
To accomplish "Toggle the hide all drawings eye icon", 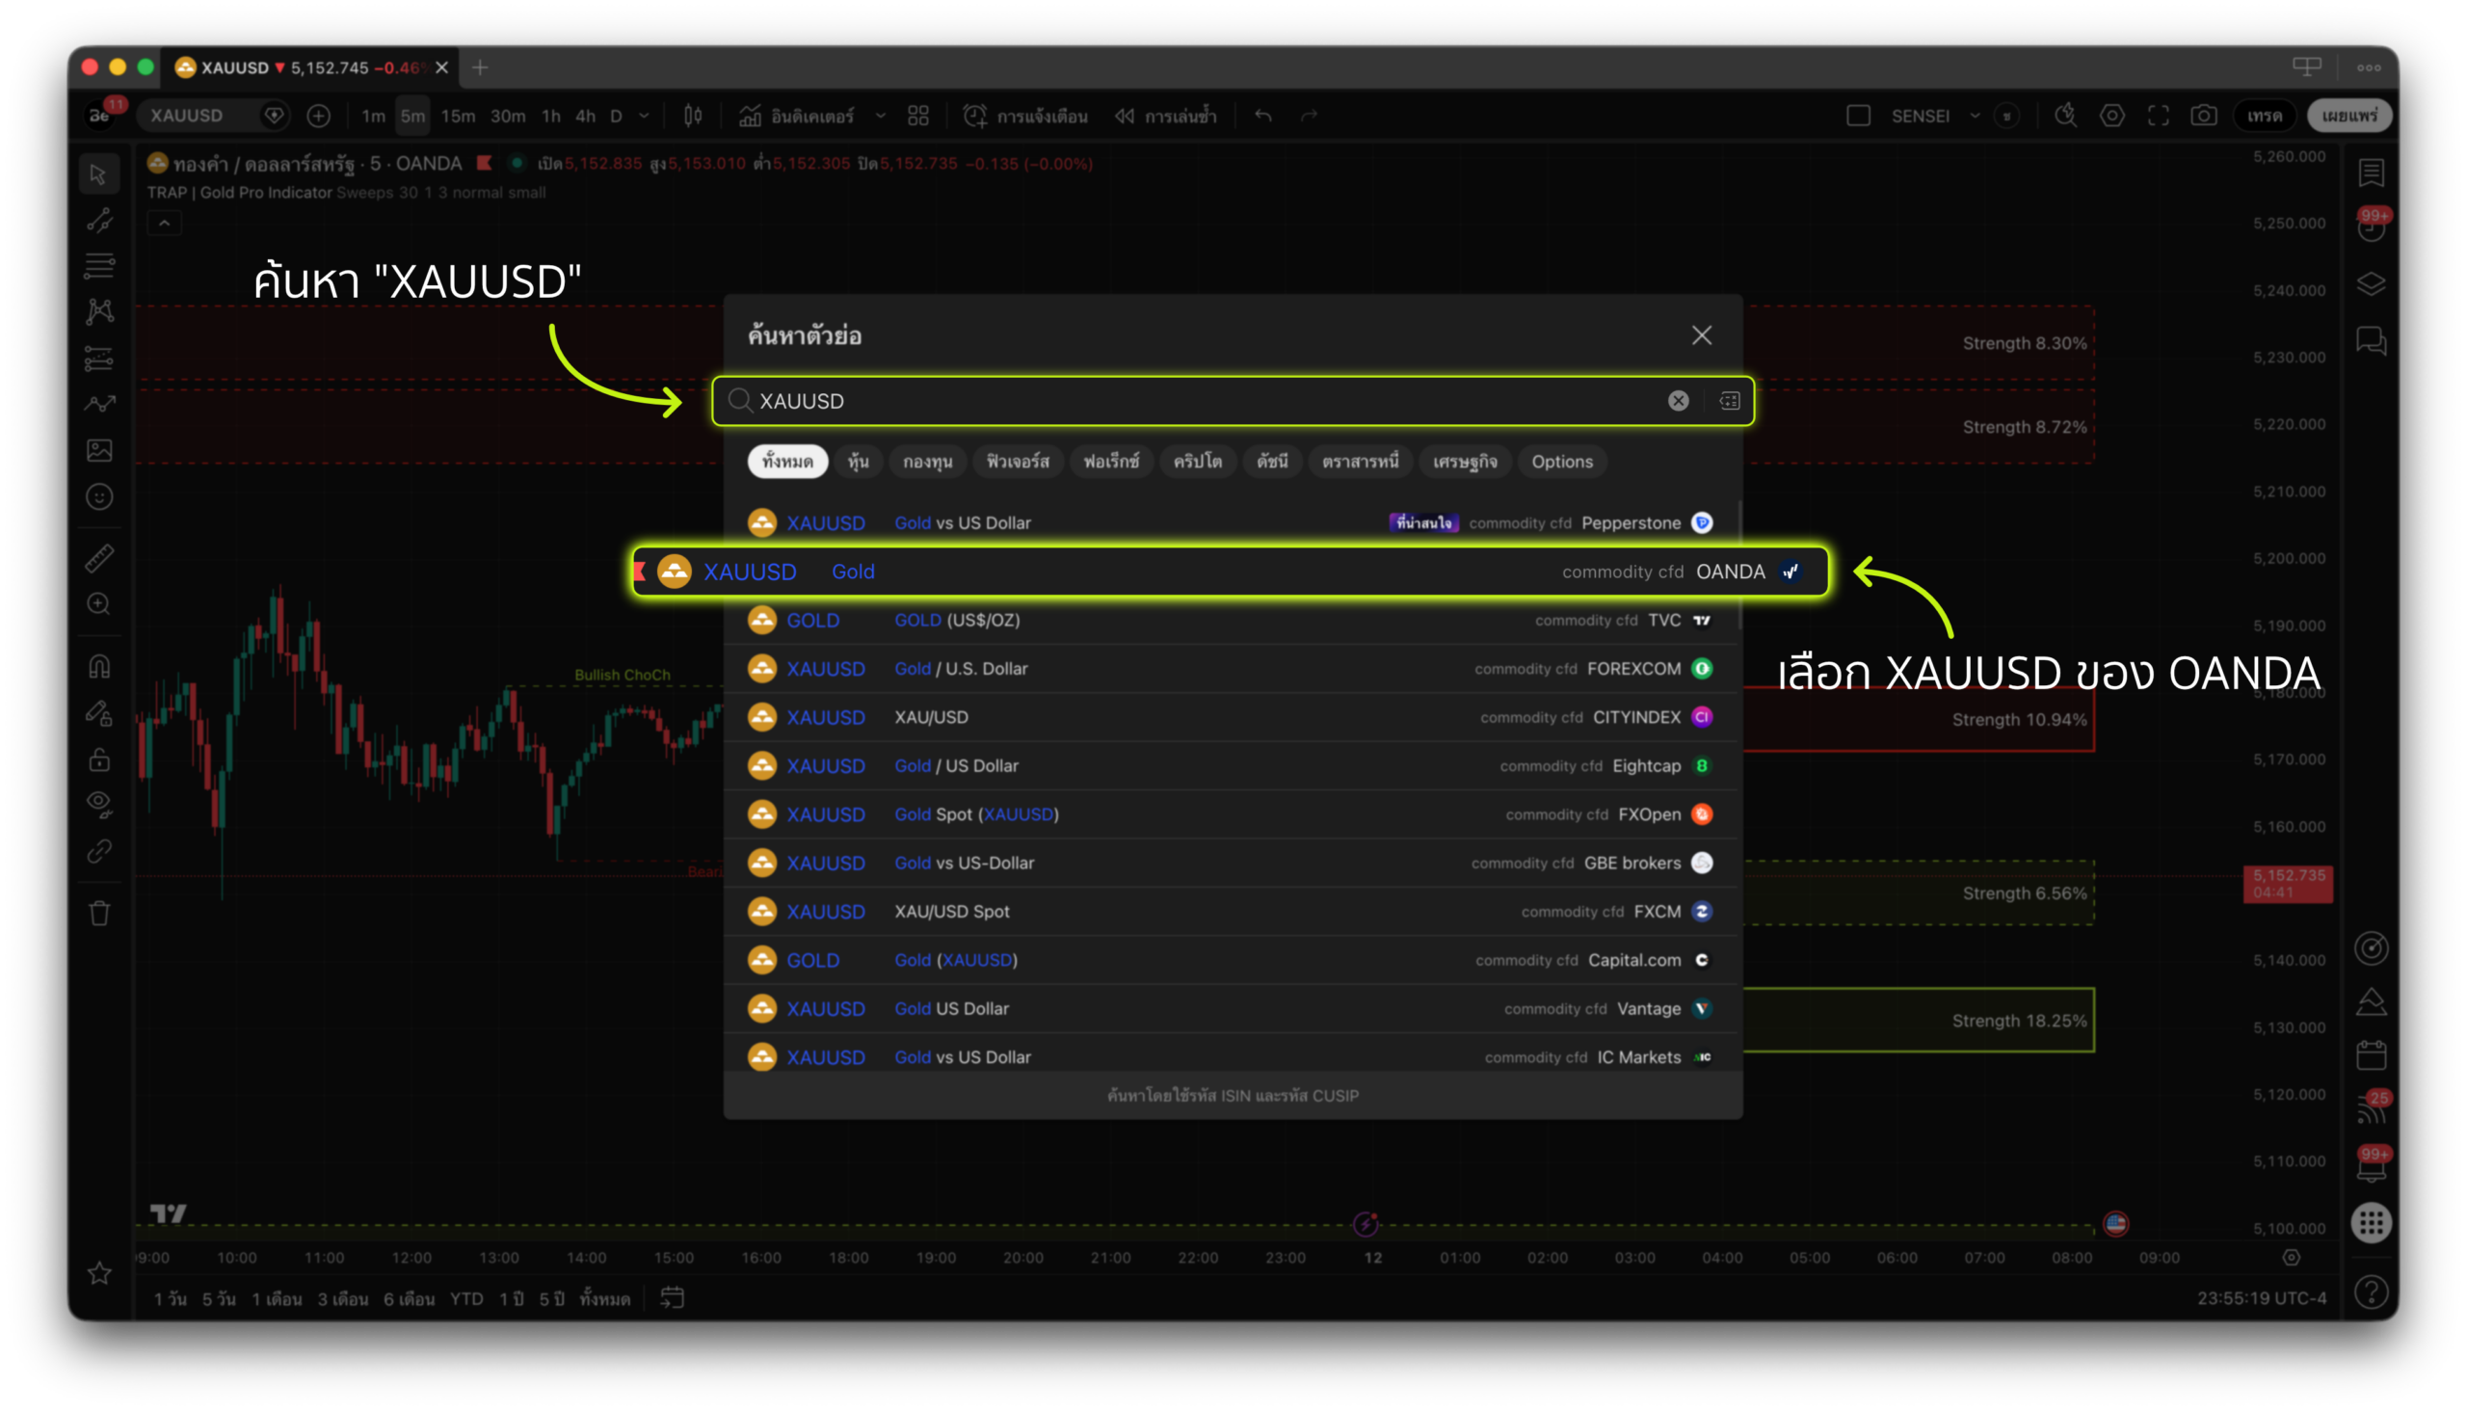I will 99,803.
